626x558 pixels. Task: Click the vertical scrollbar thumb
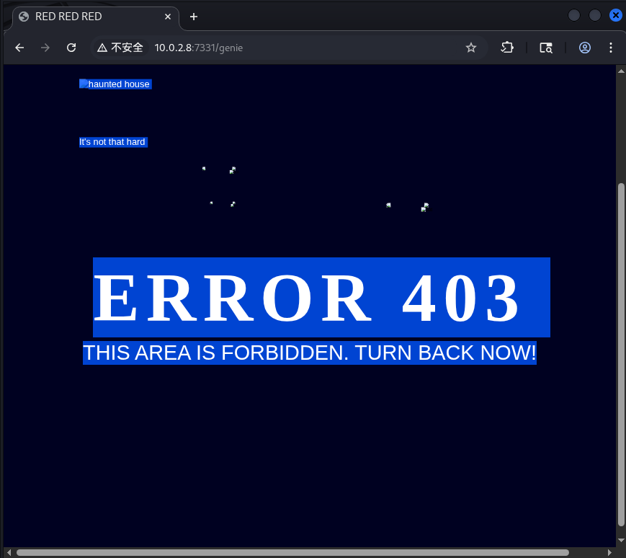[x=621, y=353]
